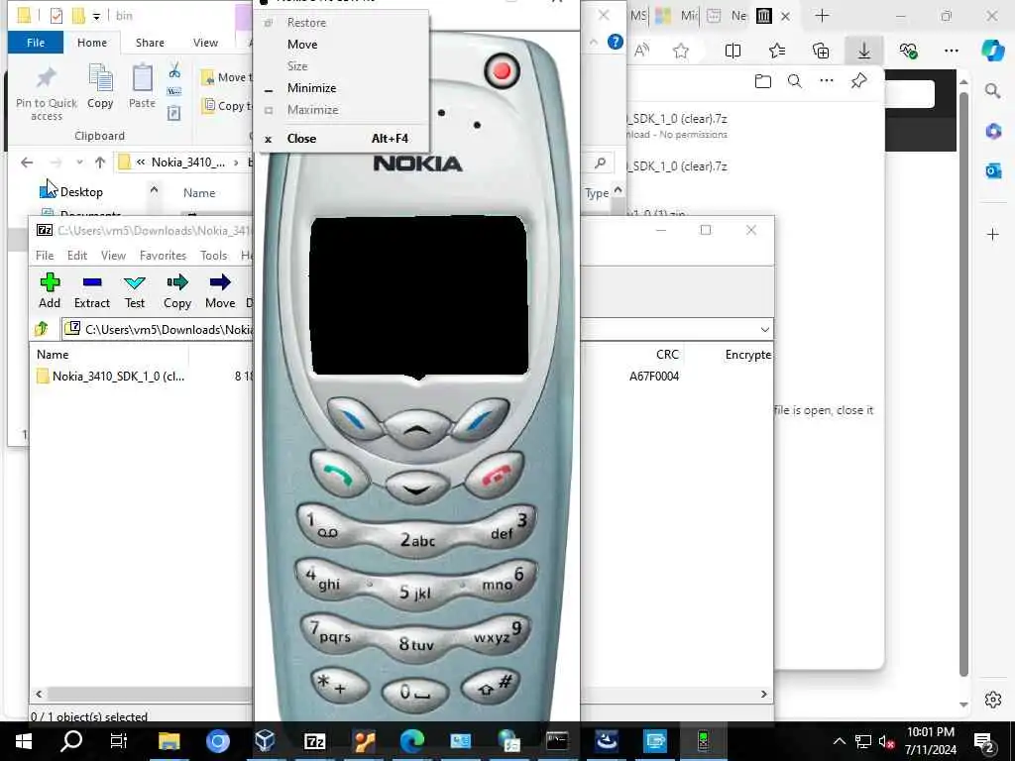Open the Favorites menu in 7-Zip

click(163, 255)
